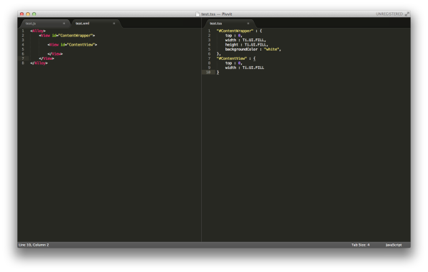Screen dimensions: 428x272
Task: Click the View id ContentView line
Action: (72, 44)
